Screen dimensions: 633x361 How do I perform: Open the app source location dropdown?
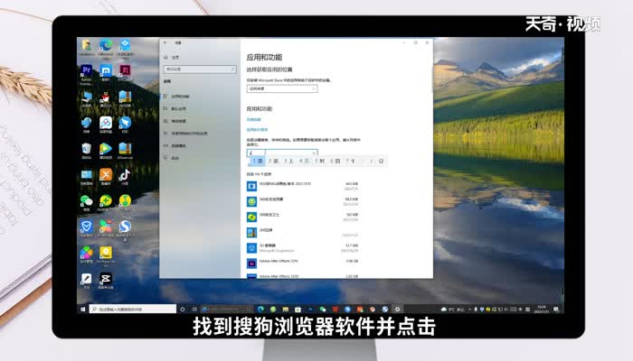pos(282,88)
